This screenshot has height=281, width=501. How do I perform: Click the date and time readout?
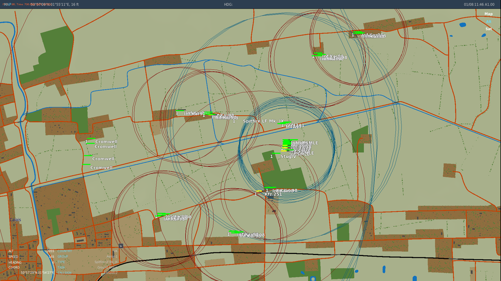[x=479, y=5]
